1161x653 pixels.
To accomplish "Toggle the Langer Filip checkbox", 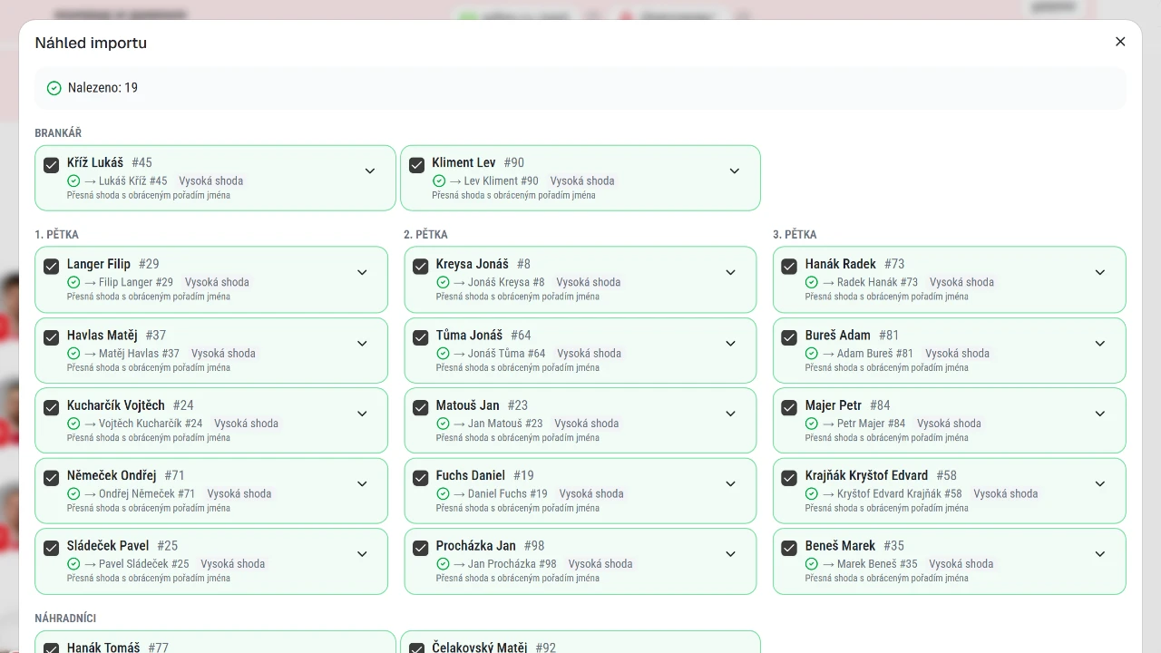I will pos(52,267).
